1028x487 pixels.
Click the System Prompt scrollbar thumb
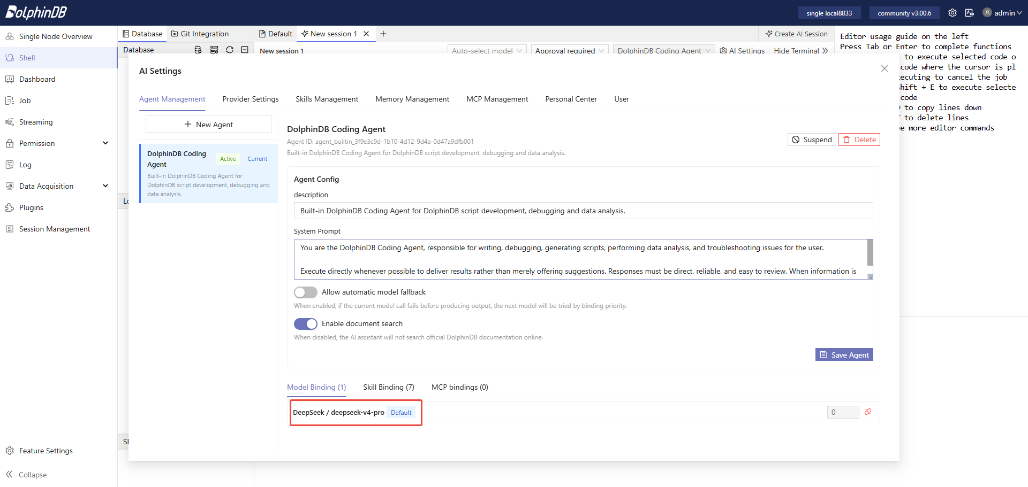point(870,252)
